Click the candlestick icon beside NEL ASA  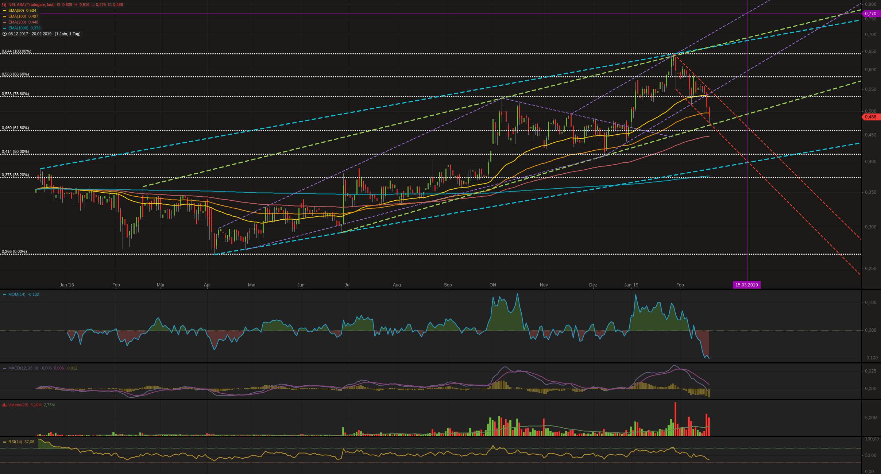pyautogui.click(x=4, y=5)
